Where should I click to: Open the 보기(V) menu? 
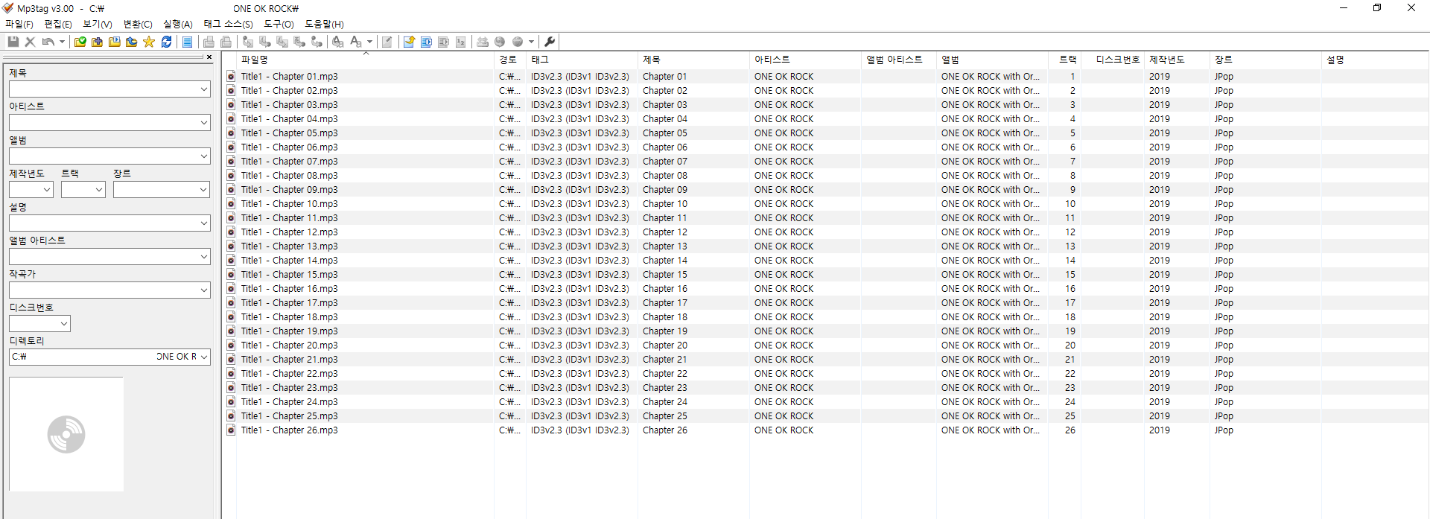tap(97, 24)
